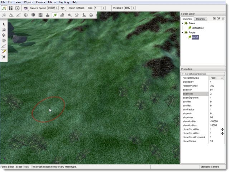
Task: Click the add new brush element leaf icon
Action: click(x=219, y=19)
